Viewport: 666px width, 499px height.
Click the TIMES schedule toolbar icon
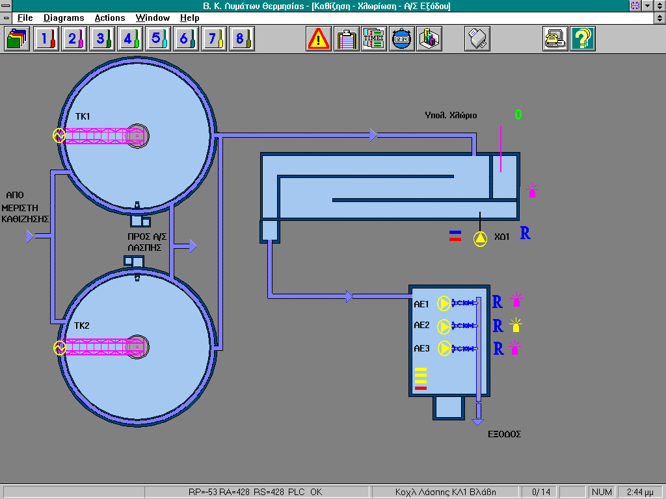374,39
